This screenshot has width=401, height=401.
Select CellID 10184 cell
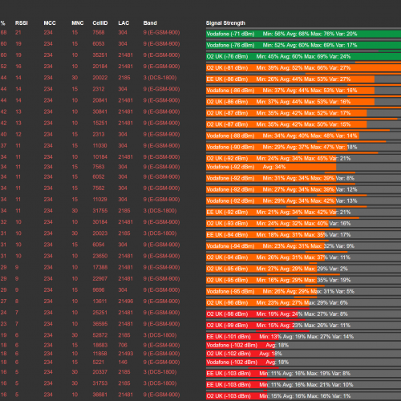[x=99, y=157]
